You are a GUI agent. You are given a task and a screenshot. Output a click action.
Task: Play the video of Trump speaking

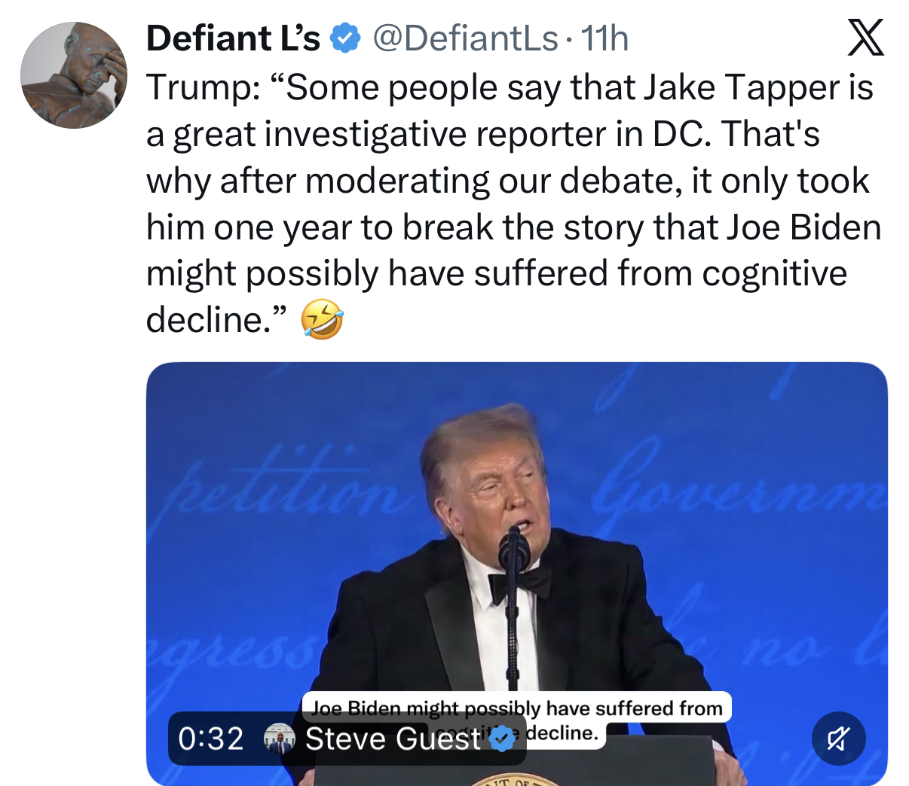pos(516,574)
